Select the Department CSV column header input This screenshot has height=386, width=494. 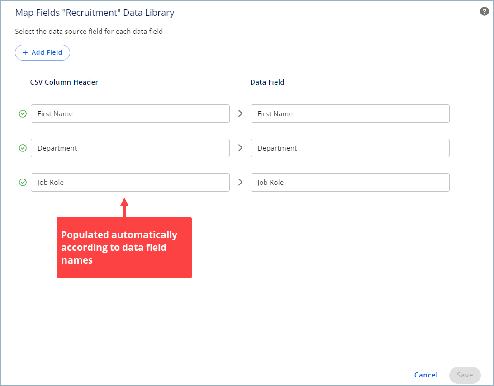coord(130,148)
